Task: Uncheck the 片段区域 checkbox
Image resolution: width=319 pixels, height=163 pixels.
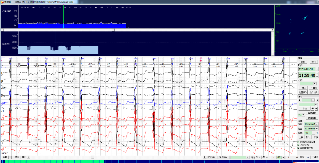Action: coord(299,145)
